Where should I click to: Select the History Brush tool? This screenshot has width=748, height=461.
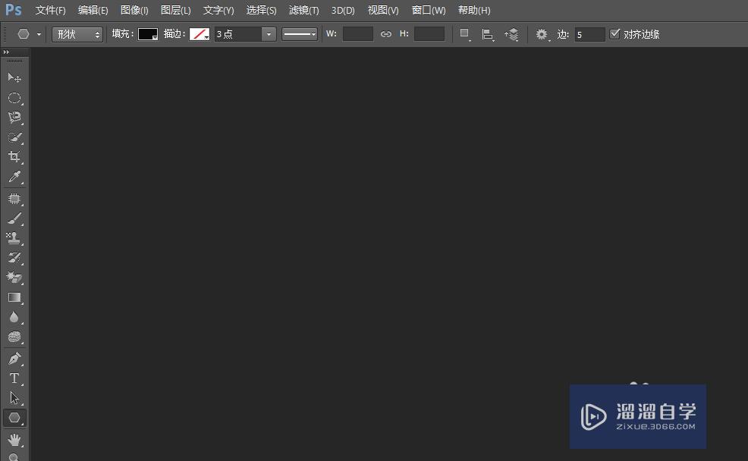[x=14, y=258]
